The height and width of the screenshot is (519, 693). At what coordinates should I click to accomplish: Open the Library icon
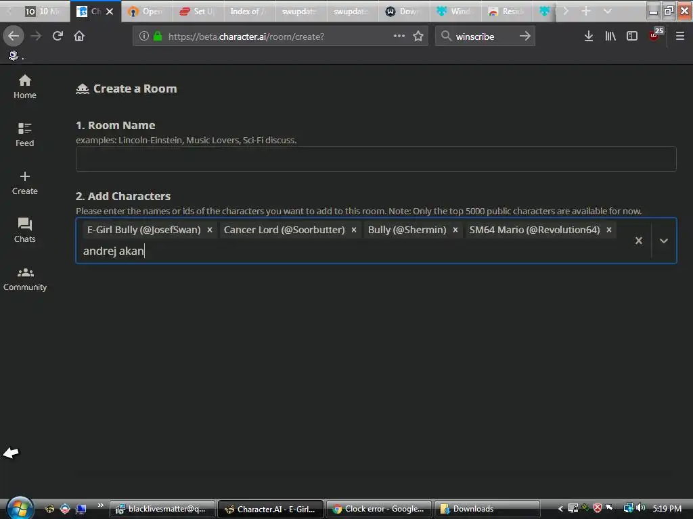[x=610, y=36]
